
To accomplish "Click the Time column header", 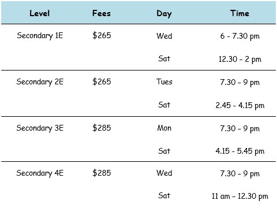I will (239, 13).
